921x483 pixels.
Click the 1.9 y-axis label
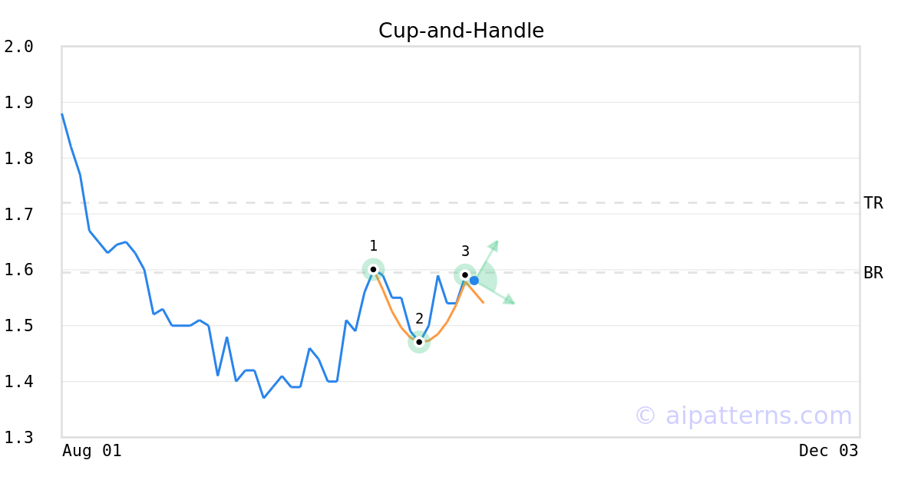(x=19, y=103)
